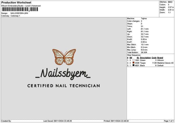Click the Zoom value '1:1'
175x123 pixels.
[x=169, y=12]
